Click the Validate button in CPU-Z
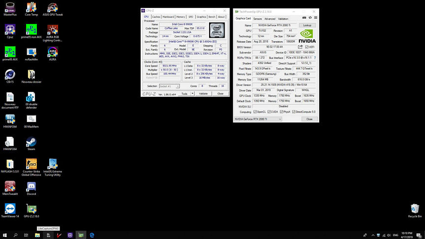 point(203,93)
